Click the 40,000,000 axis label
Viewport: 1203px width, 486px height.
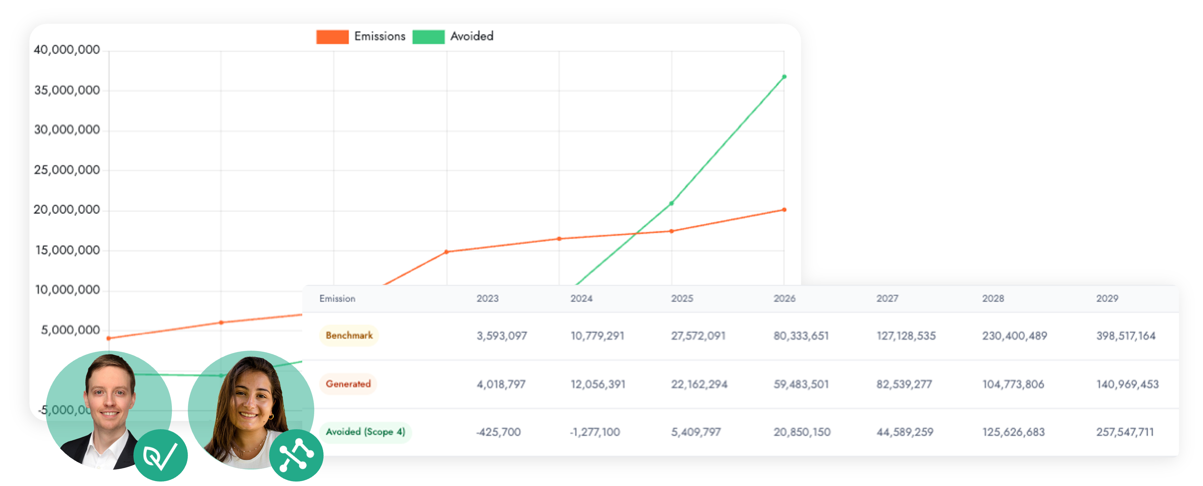[x=67, y=50]
